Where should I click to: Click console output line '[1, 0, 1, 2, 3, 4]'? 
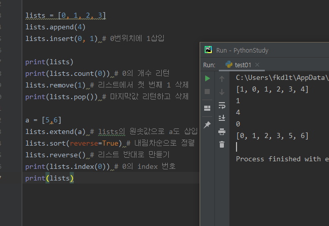click(272, 89)
